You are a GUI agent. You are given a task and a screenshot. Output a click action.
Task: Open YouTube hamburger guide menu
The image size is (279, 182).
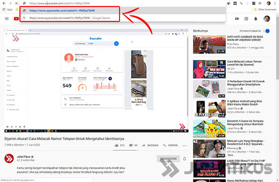(x=7, y=18)
